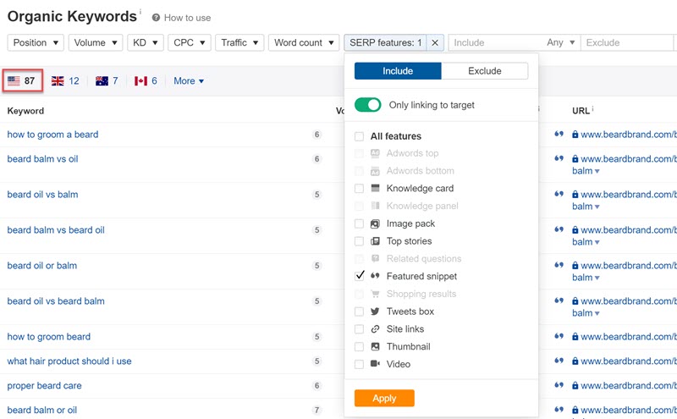Screen dimensions: 677x419
Task: Select the United Kingdom flag icon
Action: [x=58, y=80]
